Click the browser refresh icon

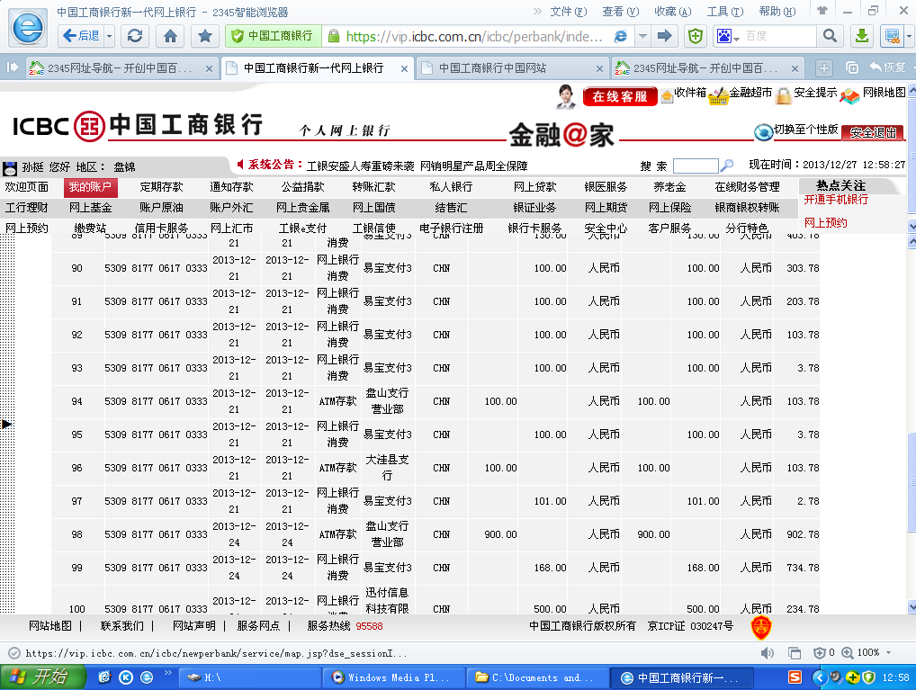coord(135,36)
